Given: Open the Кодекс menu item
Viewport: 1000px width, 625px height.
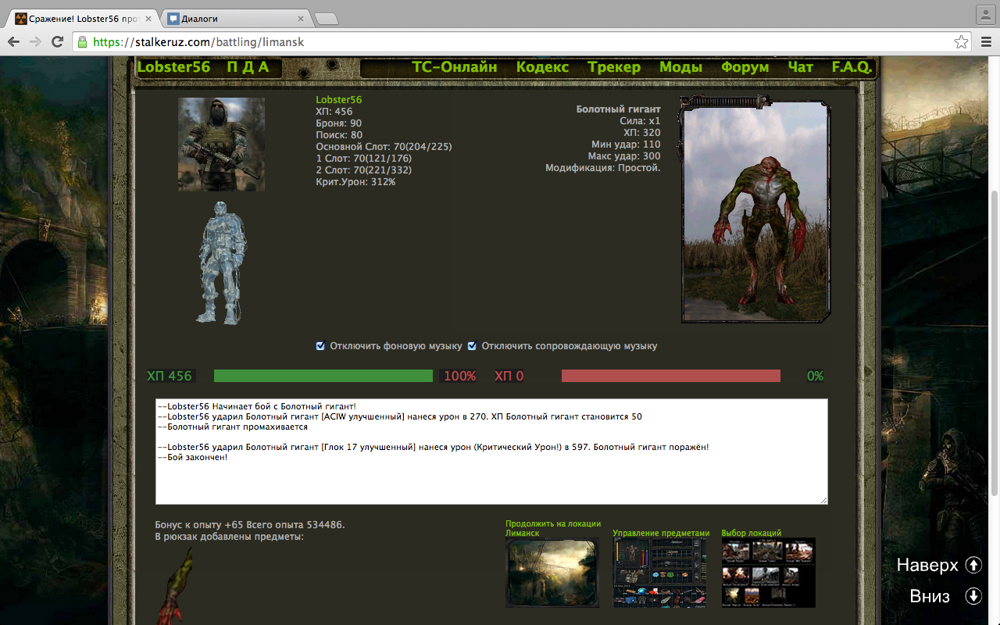Looking at the screenshot, I should [542, 67].
